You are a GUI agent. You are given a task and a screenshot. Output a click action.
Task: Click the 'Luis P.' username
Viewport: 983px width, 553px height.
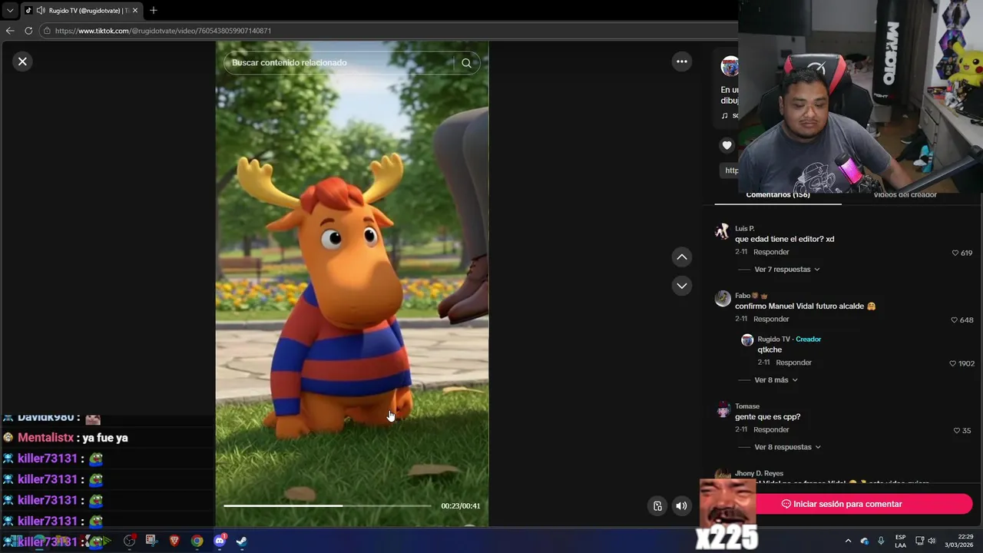click(744, 228)
